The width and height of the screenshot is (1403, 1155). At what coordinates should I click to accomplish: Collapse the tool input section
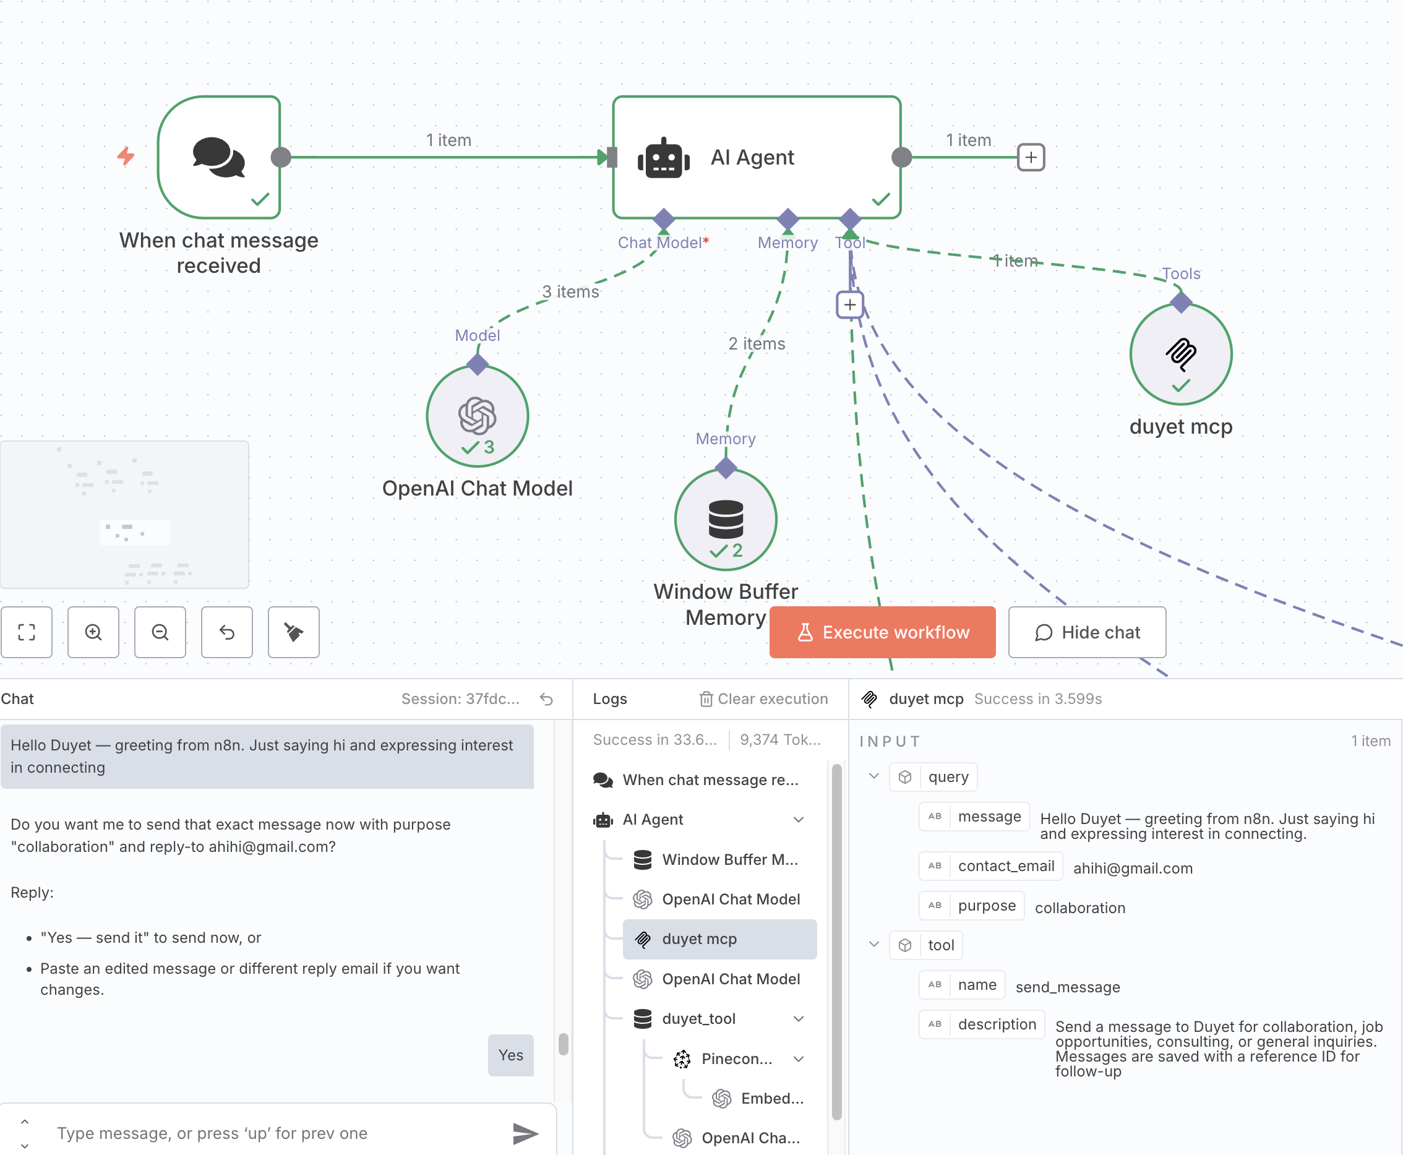pos(874,945)
